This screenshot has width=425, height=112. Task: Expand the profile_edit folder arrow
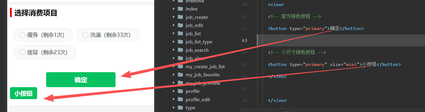[174, 99]
